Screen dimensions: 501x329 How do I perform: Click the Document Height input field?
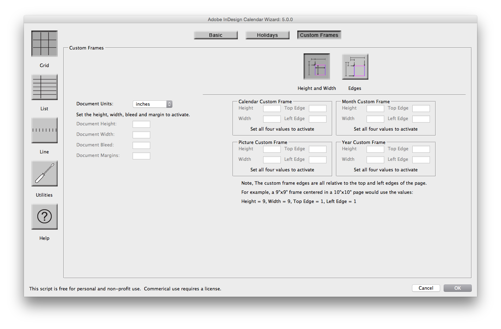tap(141, 124)
